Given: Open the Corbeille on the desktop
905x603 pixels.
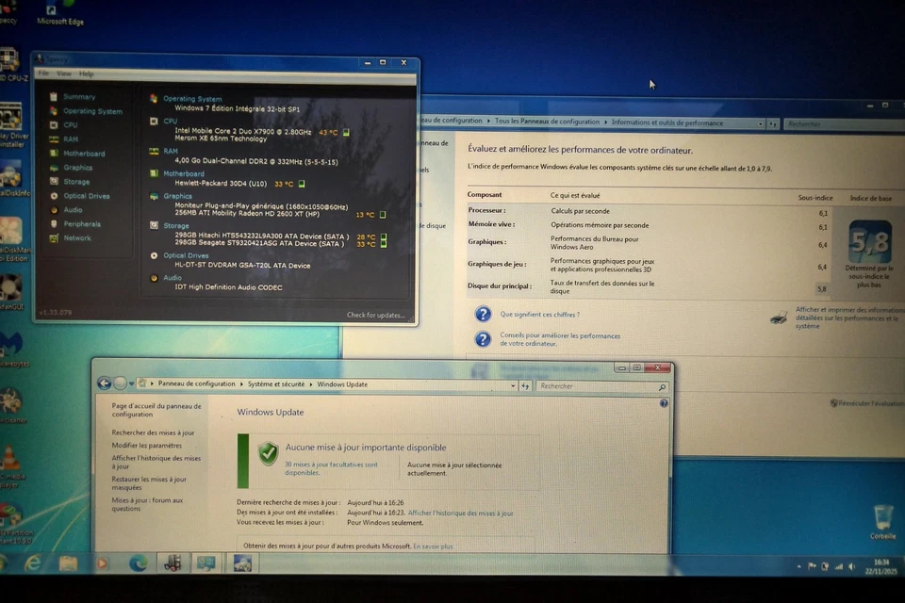Looking at the screenshot, I should [x=882, y=519].
